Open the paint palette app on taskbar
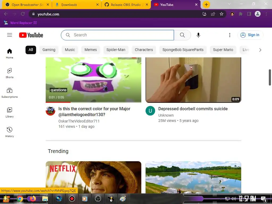 click(x=123, y=199)
